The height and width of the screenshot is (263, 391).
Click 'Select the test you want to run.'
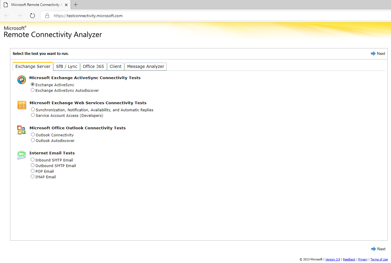tap(41, 54)
